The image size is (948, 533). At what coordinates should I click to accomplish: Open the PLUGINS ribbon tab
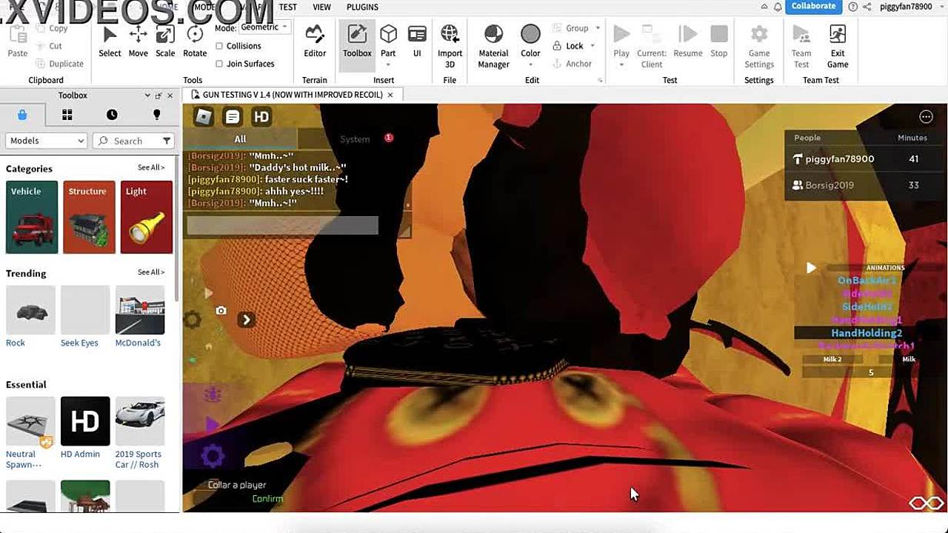362,7
